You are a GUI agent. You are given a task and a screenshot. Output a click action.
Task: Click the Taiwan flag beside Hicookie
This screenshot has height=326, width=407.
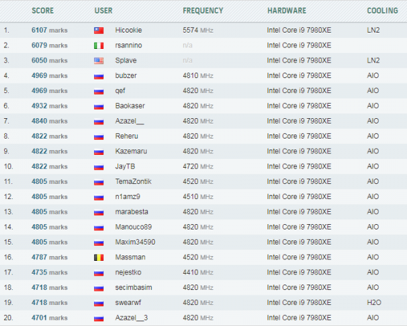(98, 31)
